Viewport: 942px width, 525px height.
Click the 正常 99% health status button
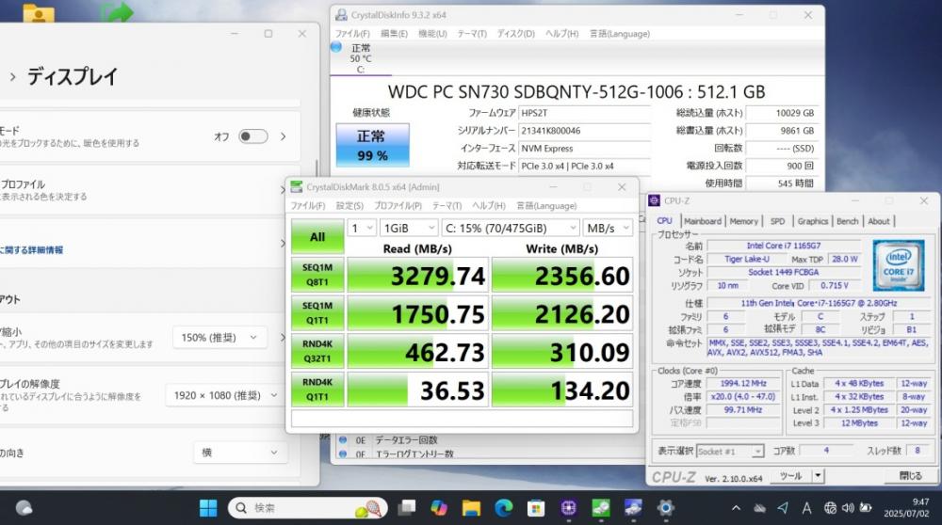[x=372, y=145]
